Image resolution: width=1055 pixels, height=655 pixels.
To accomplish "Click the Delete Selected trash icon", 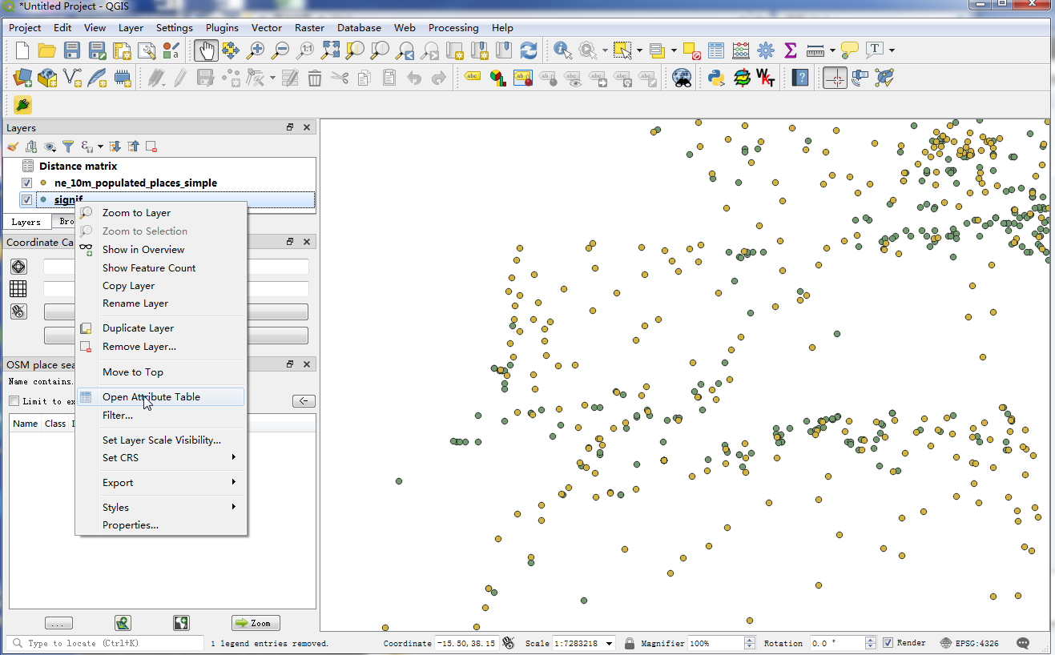I will coord(315,78).
